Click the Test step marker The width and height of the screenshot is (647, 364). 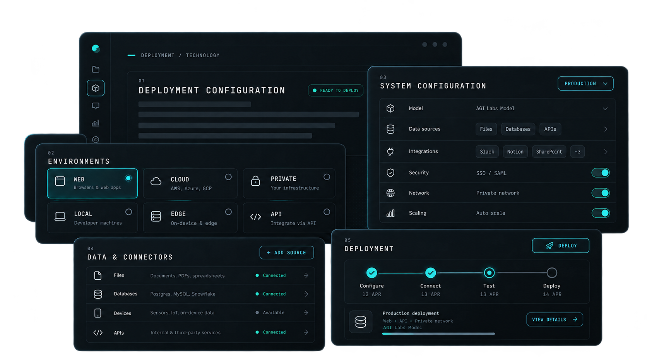click(489, 273)
